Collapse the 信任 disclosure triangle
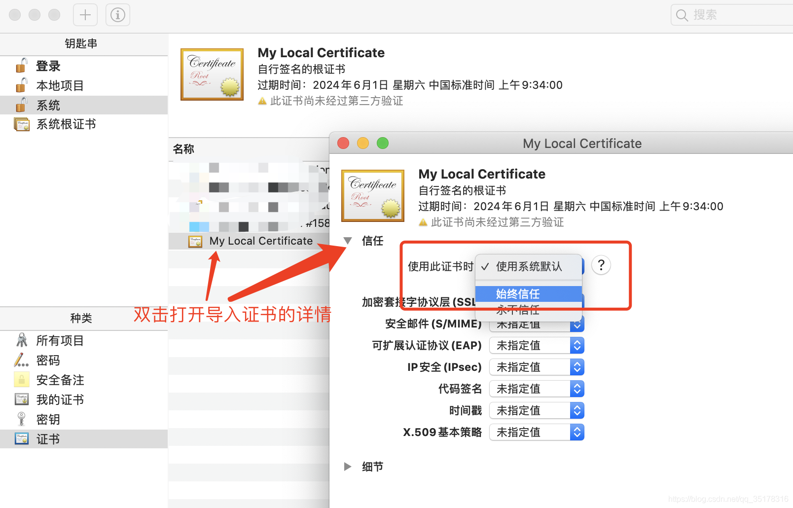This screenshot has width=793, height=508. (x=348, y=241)
